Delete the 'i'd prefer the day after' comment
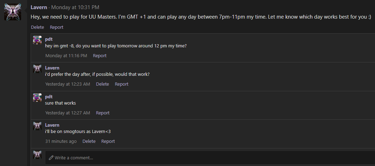375x166 pixels. click(x=102, y=84)
